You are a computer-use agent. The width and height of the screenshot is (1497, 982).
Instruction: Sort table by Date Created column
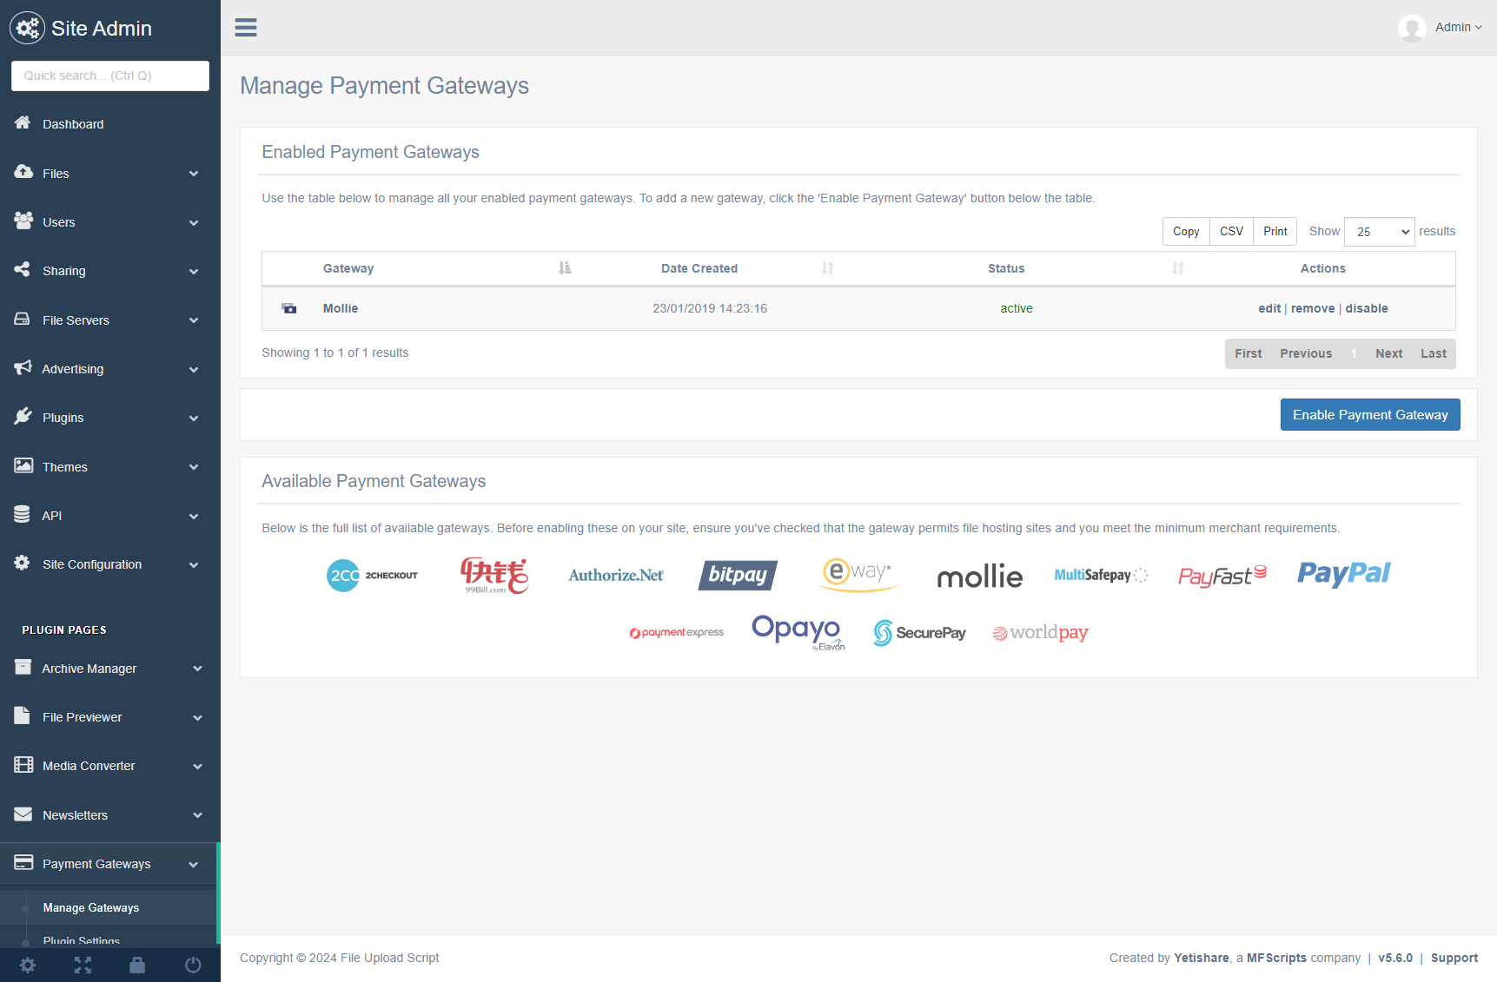[x=699, y=268]
